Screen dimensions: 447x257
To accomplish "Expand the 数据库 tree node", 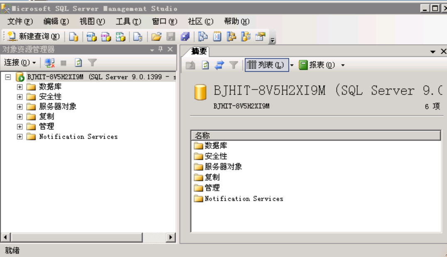I will (x=20, y=87).
